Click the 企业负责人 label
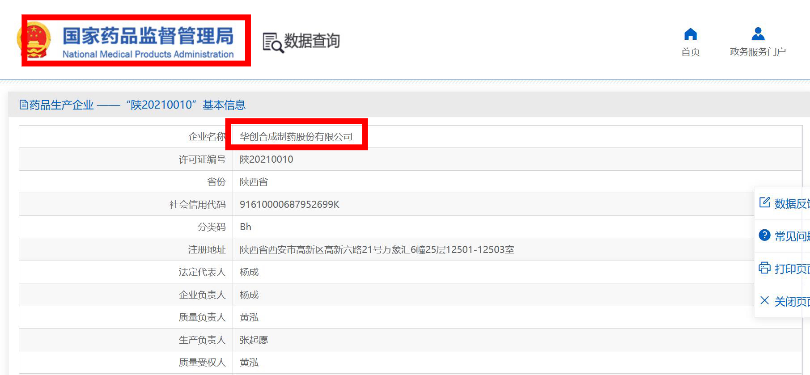The image size is (810, 375). click(202, 295)
